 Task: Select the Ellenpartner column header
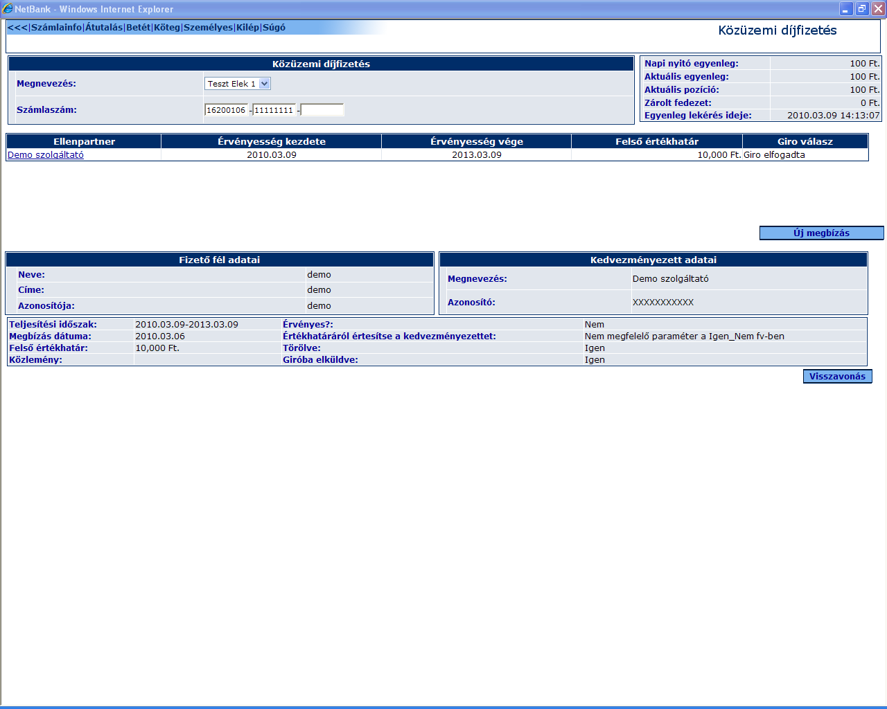[84, 141]
